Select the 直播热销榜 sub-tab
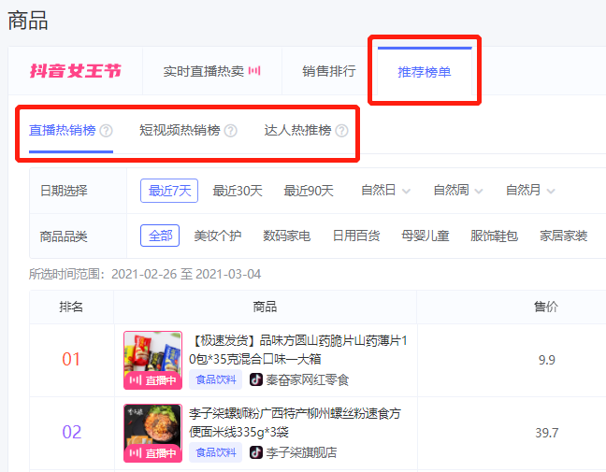 click(x=63, y=130)
